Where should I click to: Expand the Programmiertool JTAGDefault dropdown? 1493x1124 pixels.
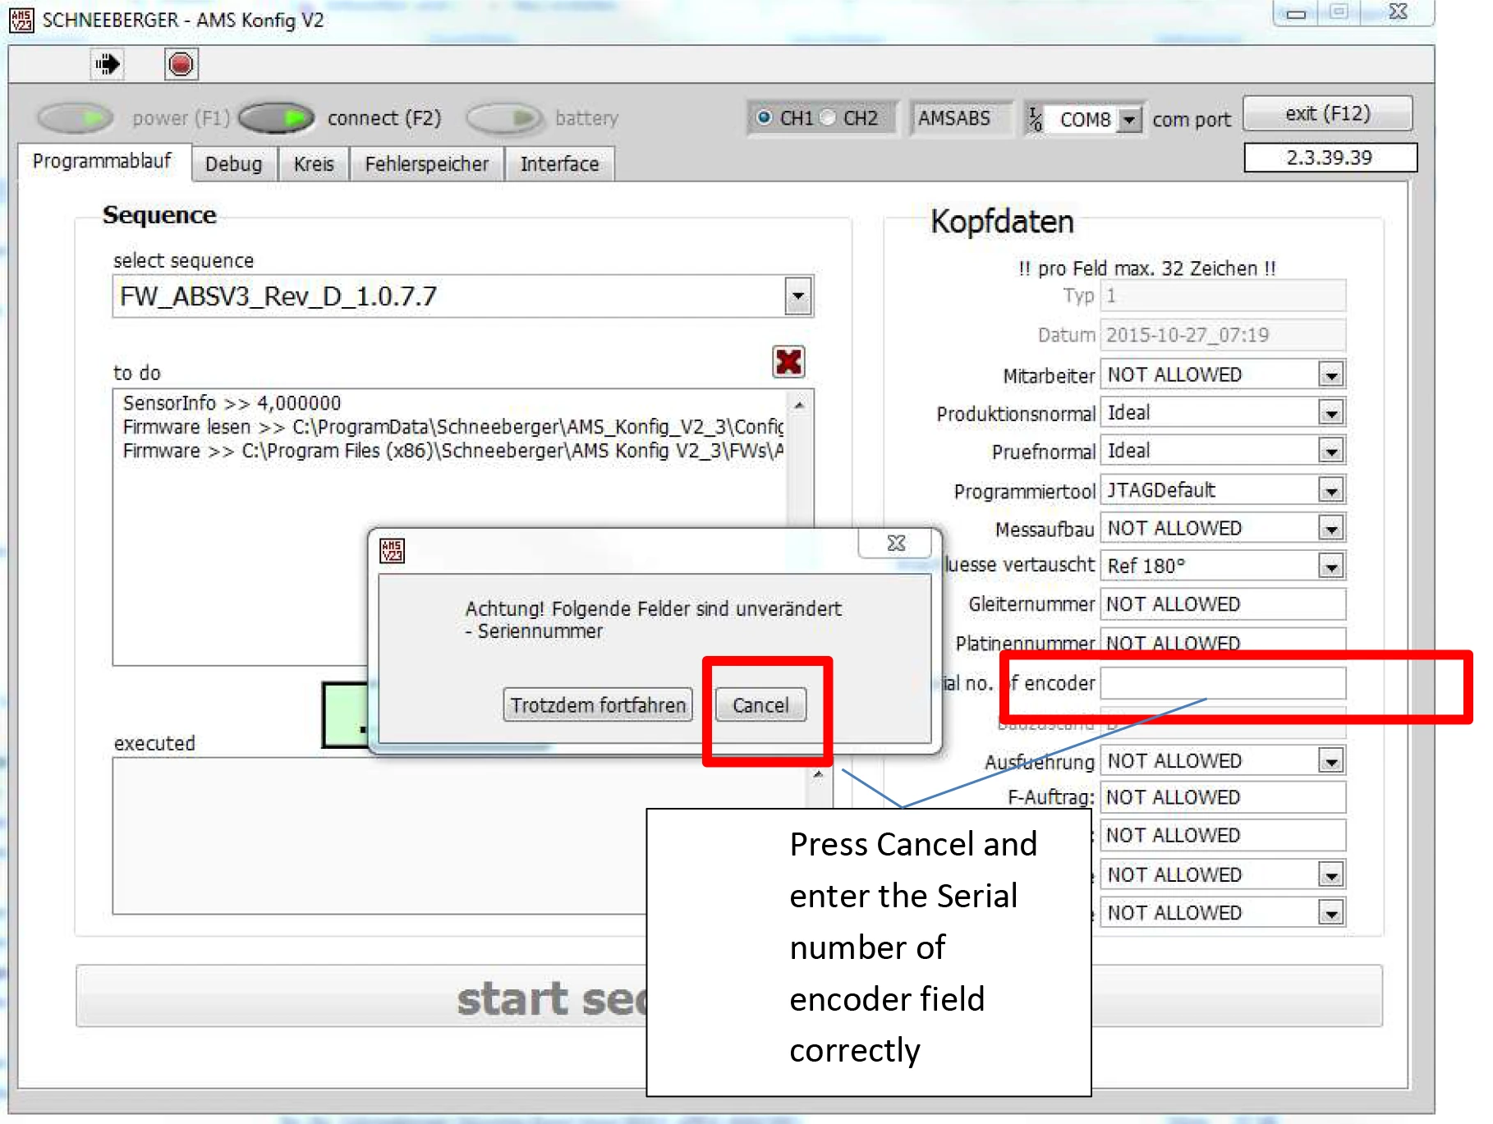pos(1330,491)
